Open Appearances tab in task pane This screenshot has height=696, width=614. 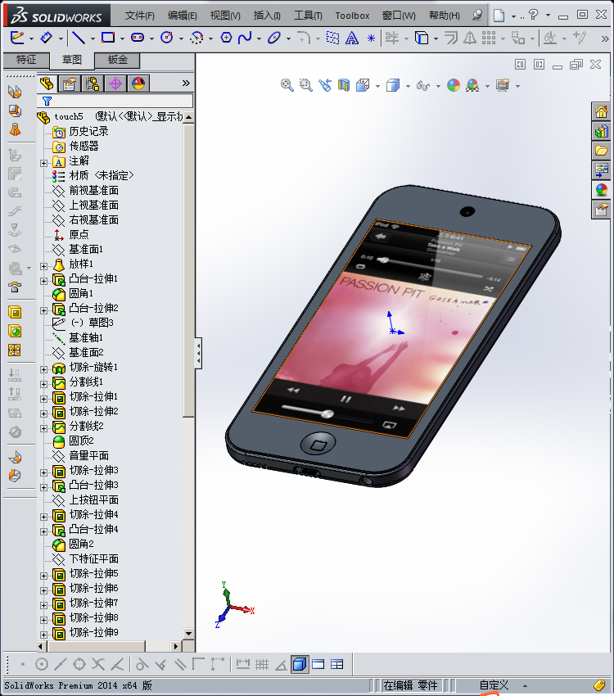pyautogui.click(x=602, y=190)
